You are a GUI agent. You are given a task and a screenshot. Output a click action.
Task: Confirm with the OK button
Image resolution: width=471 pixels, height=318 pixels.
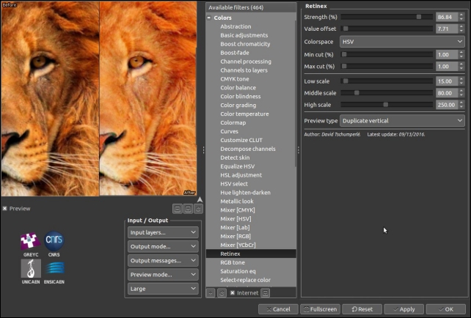click(x=446, y=309)
